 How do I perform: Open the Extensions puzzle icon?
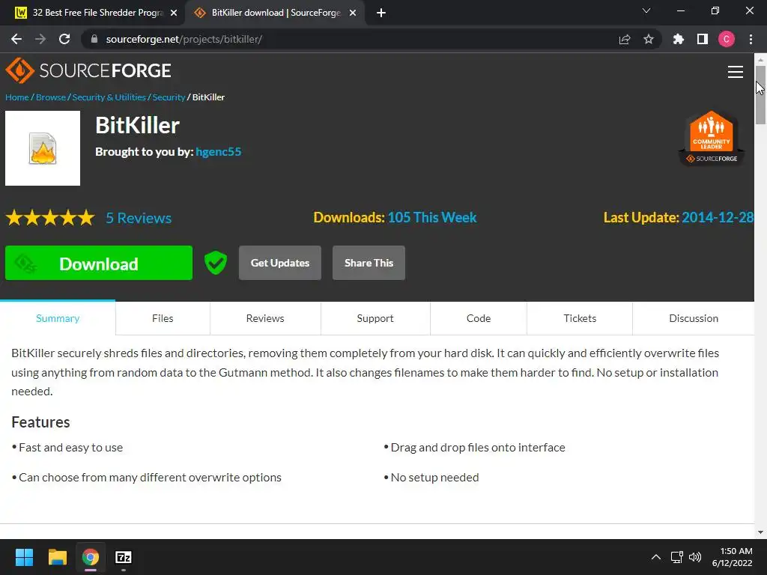(679, 39)
